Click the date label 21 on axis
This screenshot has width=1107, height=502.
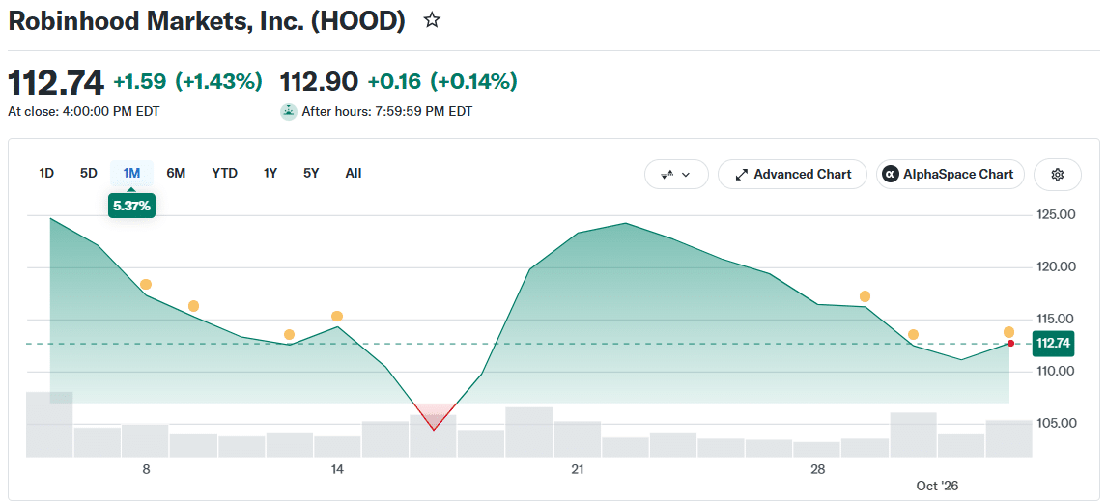578,469
